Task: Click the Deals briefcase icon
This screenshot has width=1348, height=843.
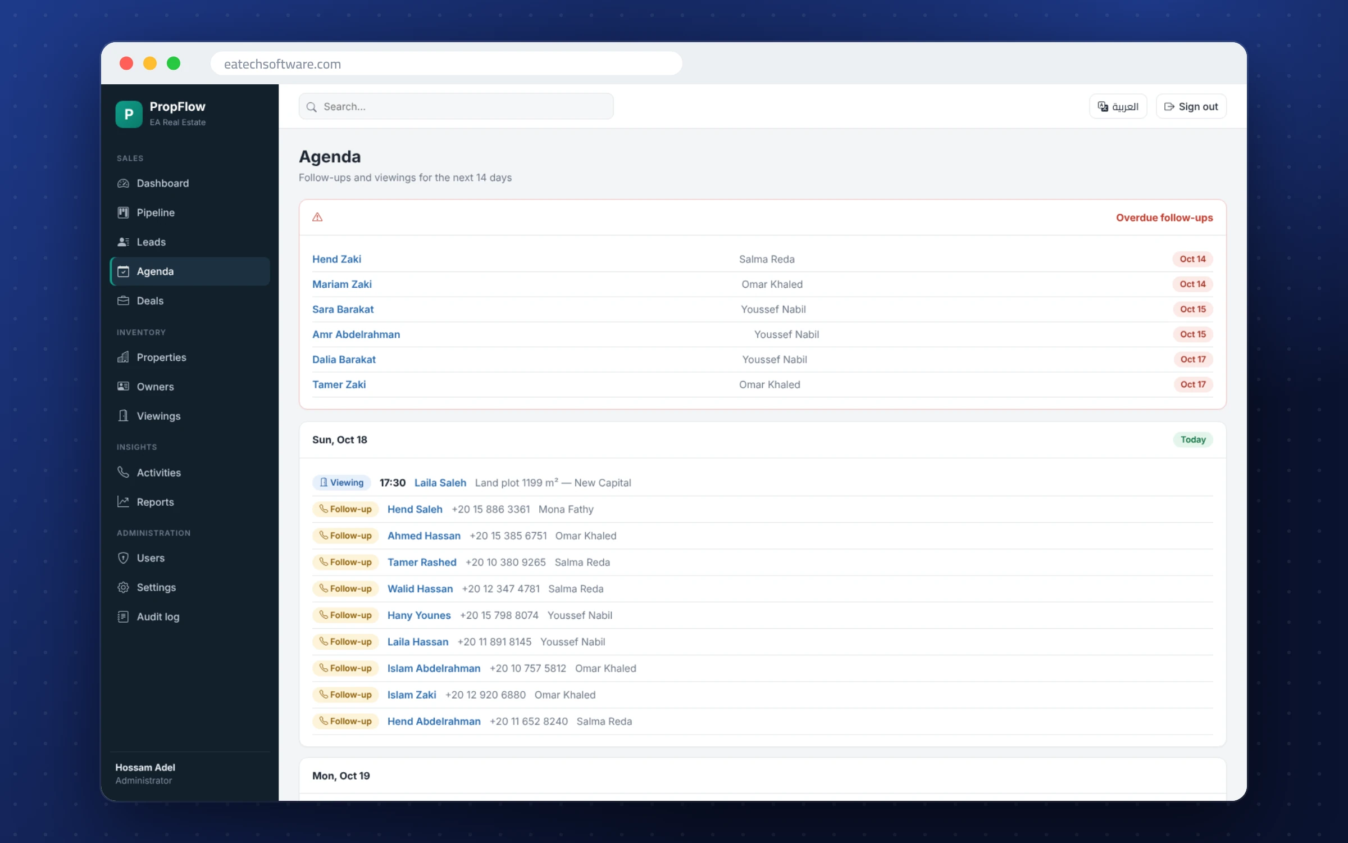Action: [123, 301]
